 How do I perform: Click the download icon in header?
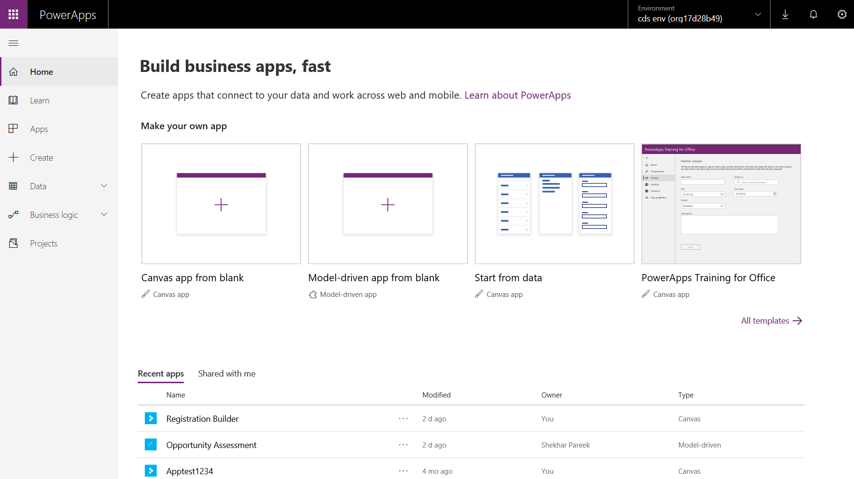pyautogui.click(x=785, y=14)
